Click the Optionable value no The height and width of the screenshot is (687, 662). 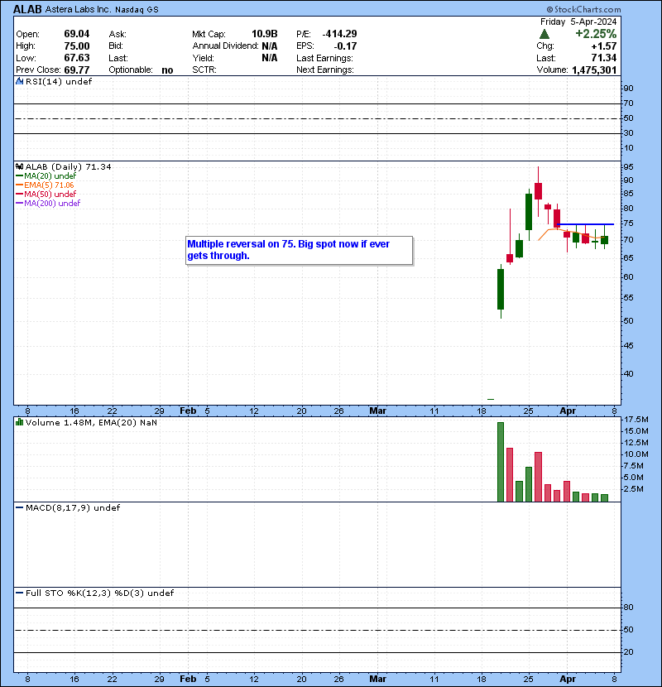click(x=167, y=70)
